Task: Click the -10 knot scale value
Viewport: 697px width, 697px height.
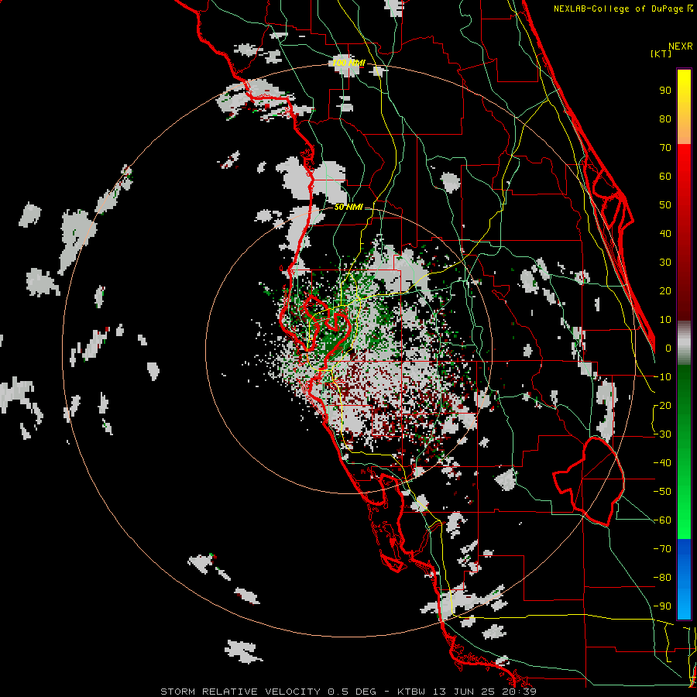Action: point(663,377)
